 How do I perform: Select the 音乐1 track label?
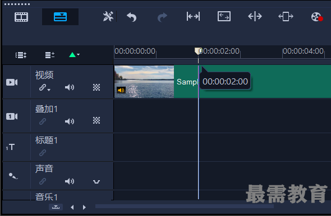coord(47,196)
